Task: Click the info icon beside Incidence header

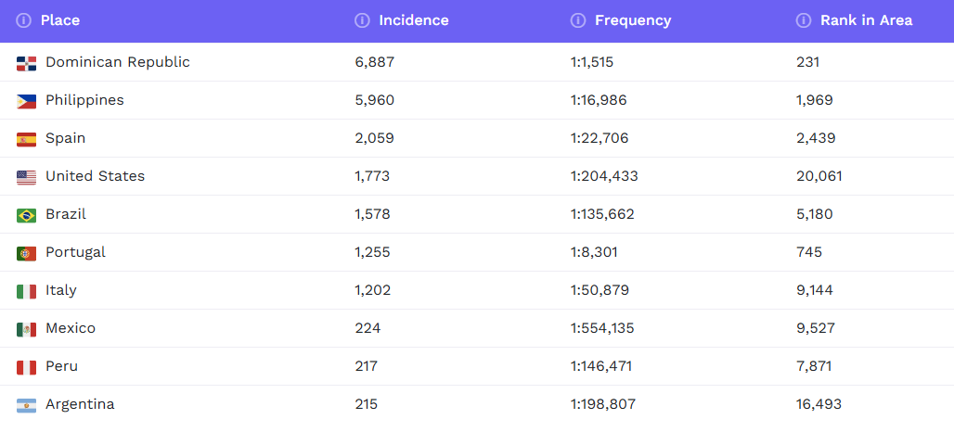Action: coord(362,20)
